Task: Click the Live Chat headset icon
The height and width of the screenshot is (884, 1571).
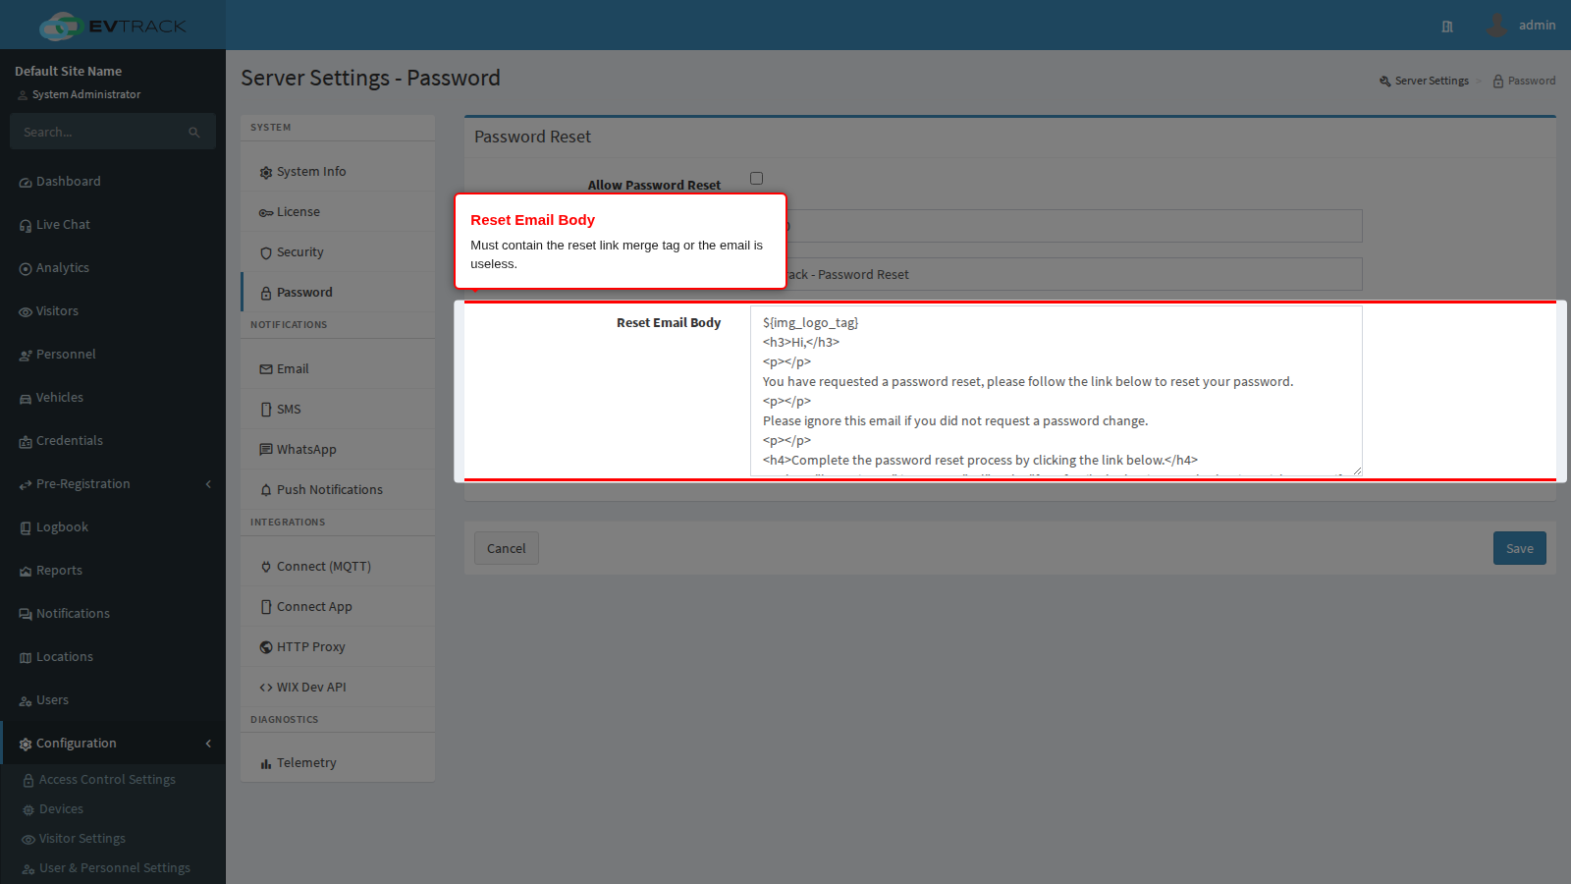Action: pos(26,226)
